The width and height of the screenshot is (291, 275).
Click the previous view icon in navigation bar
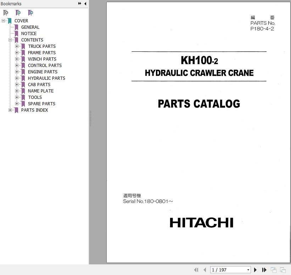pos(274,270)
